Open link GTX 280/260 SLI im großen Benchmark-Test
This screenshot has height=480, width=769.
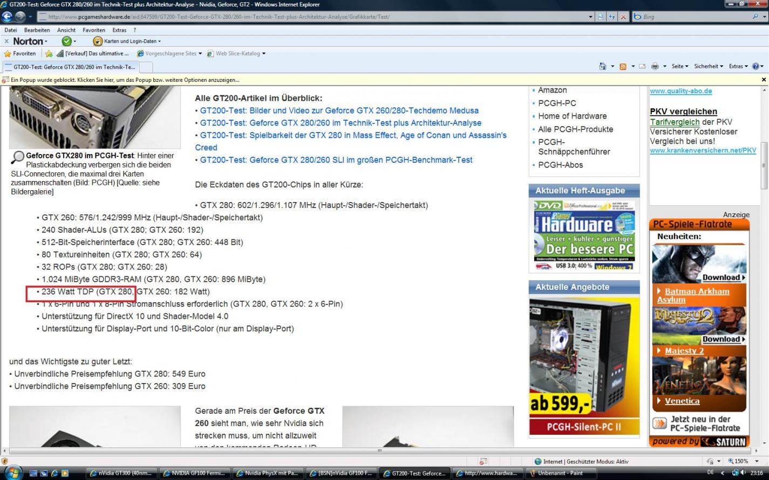336,160
